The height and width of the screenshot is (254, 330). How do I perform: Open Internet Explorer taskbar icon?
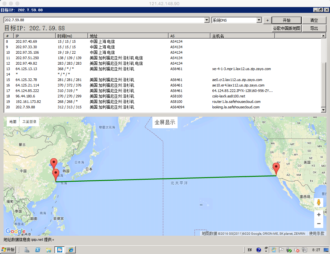pyautogui.click(x=71, y=250)
